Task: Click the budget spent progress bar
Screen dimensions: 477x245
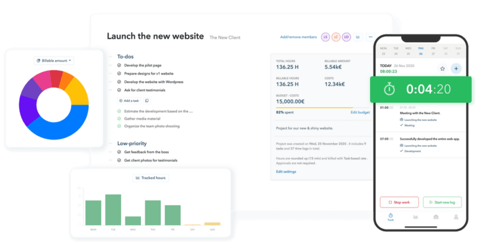Action: click(x=323, y=107)
